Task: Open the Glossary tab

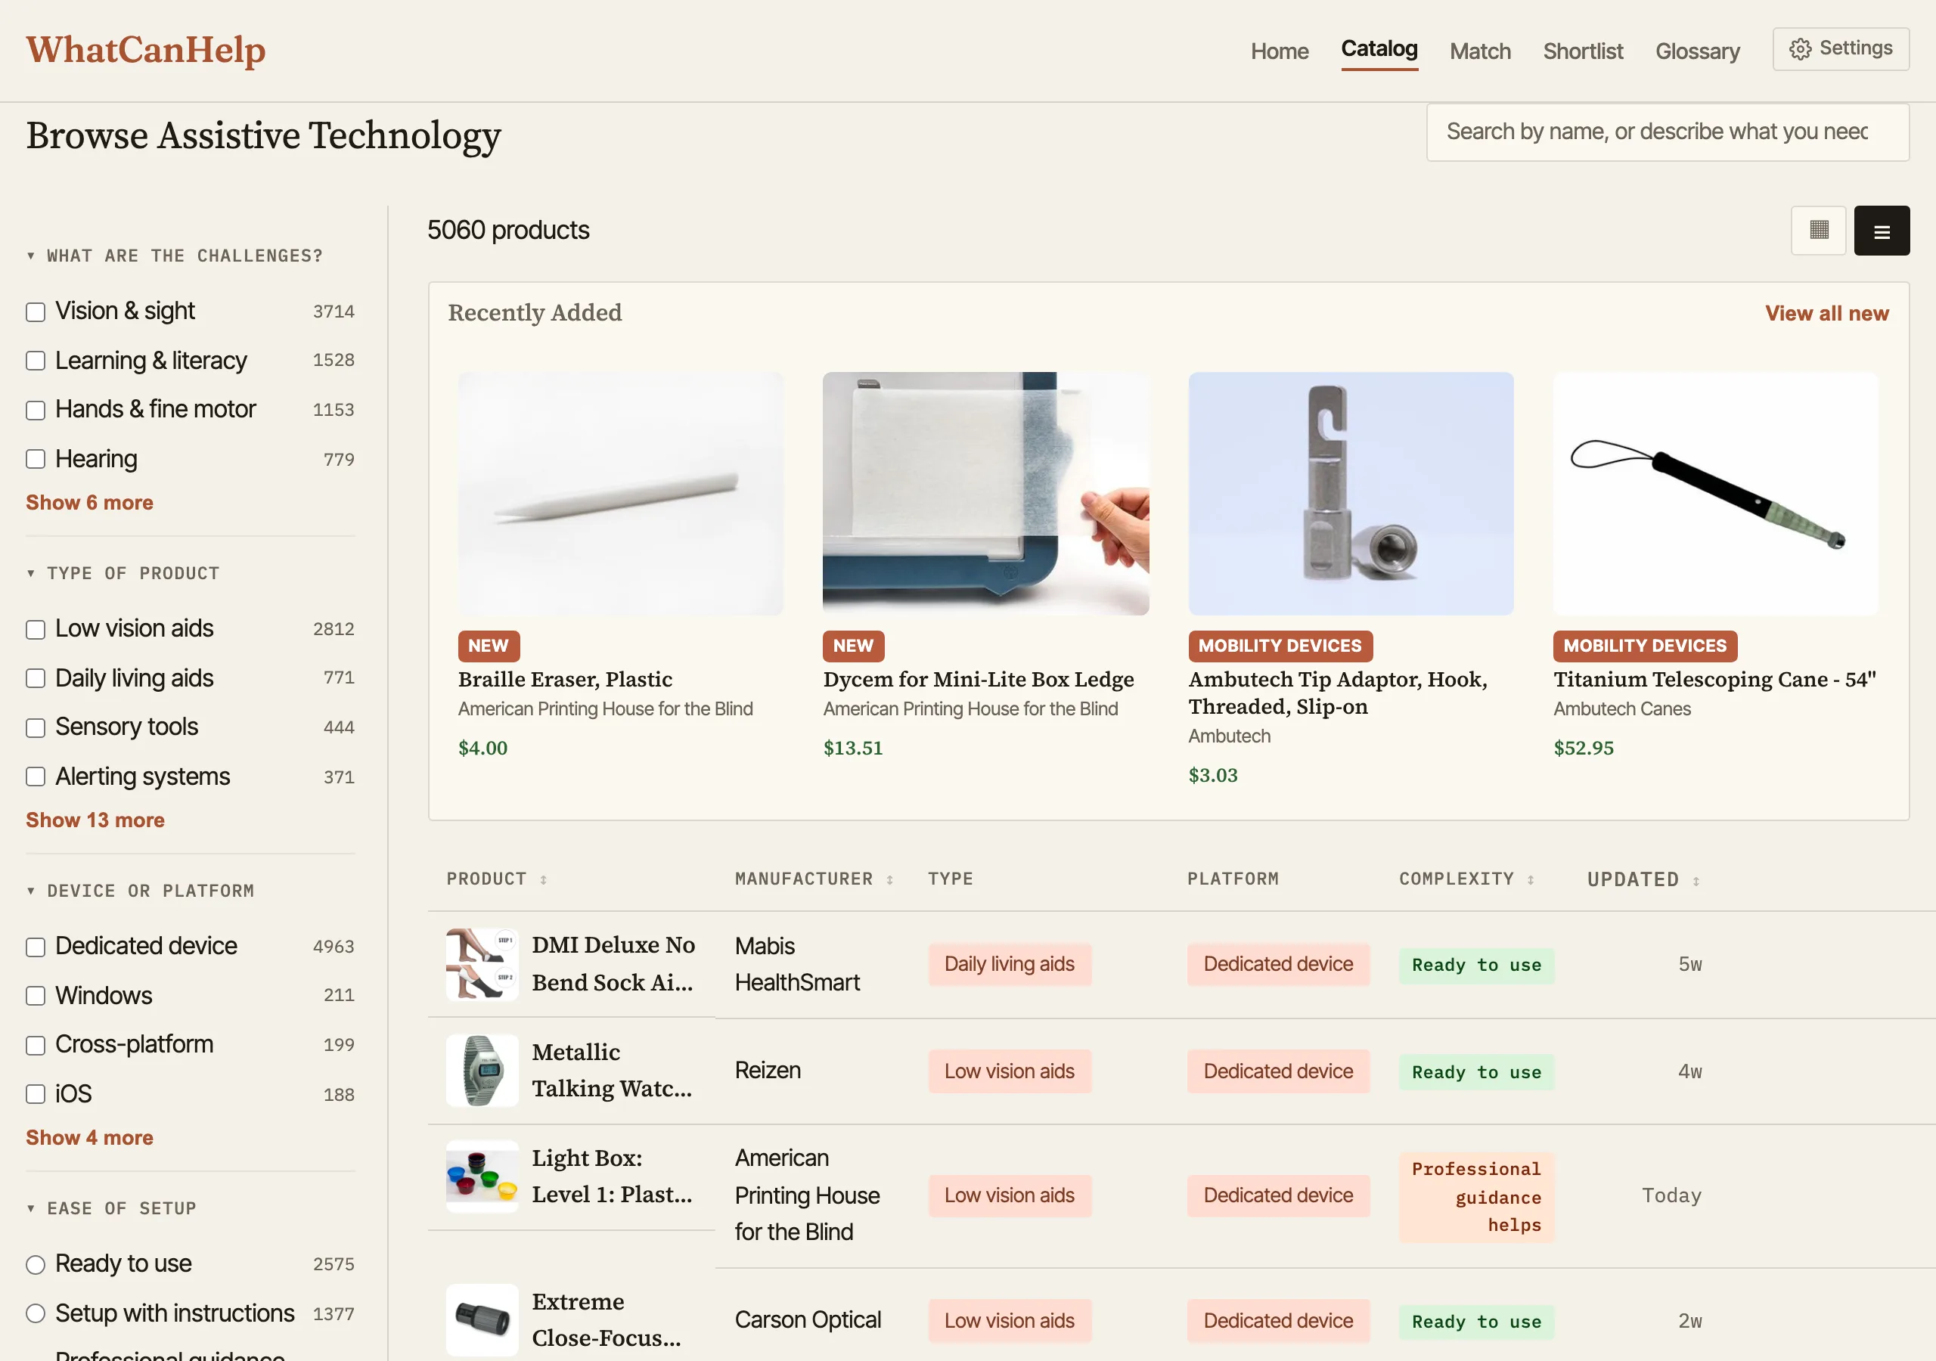Action: click(x=1697, y=51)
